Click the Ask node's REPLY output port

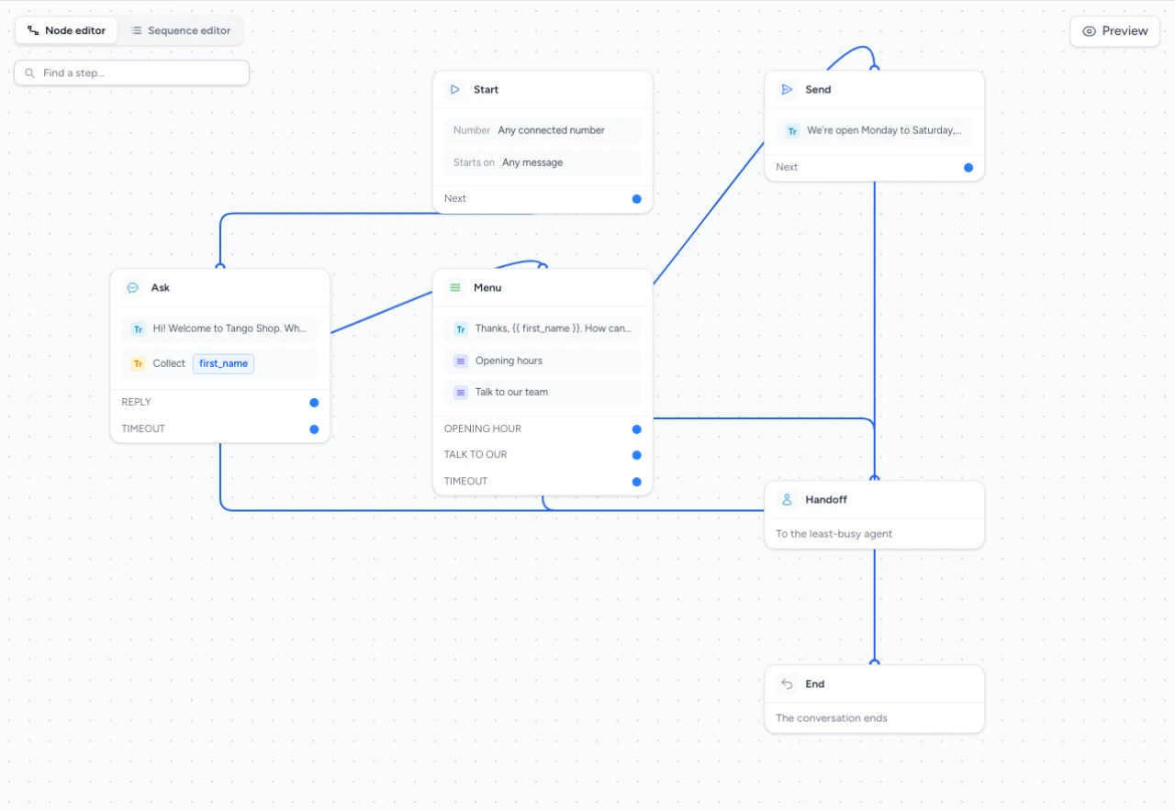[314, 403]
